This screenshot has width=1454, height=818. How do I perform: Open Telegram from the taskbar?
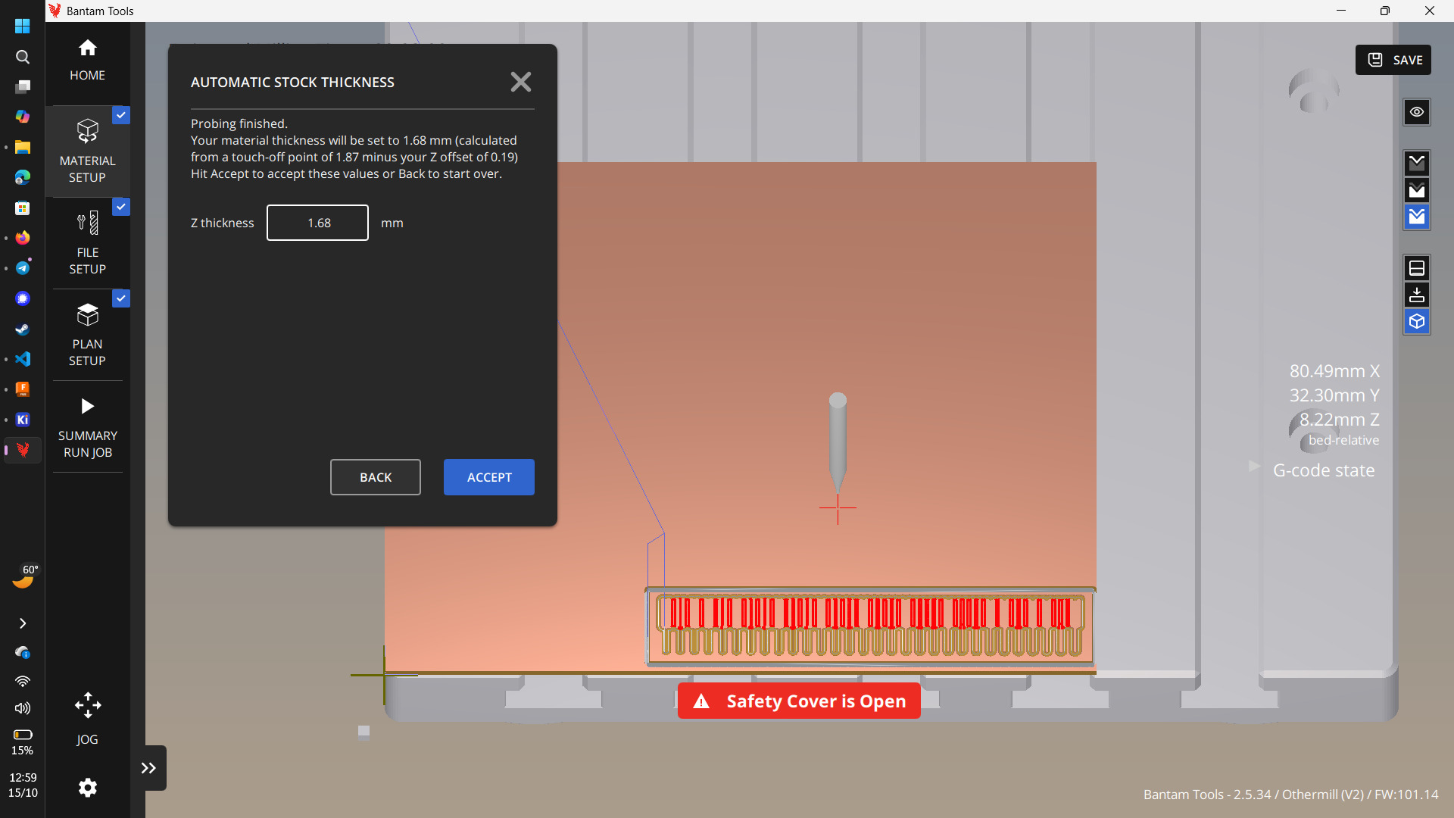[x=23, y=268]
